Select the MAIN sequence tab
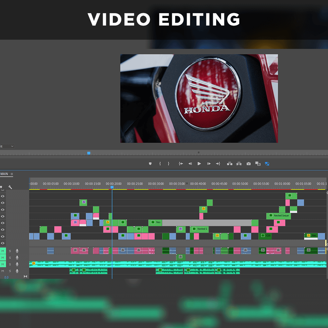 pyautogui.click(x=4, y=174)
